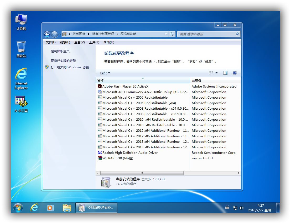Click Realtek High Definition Audio Driver icon
The height and width of the screenshot is (224, 291).
click(100, 152)
